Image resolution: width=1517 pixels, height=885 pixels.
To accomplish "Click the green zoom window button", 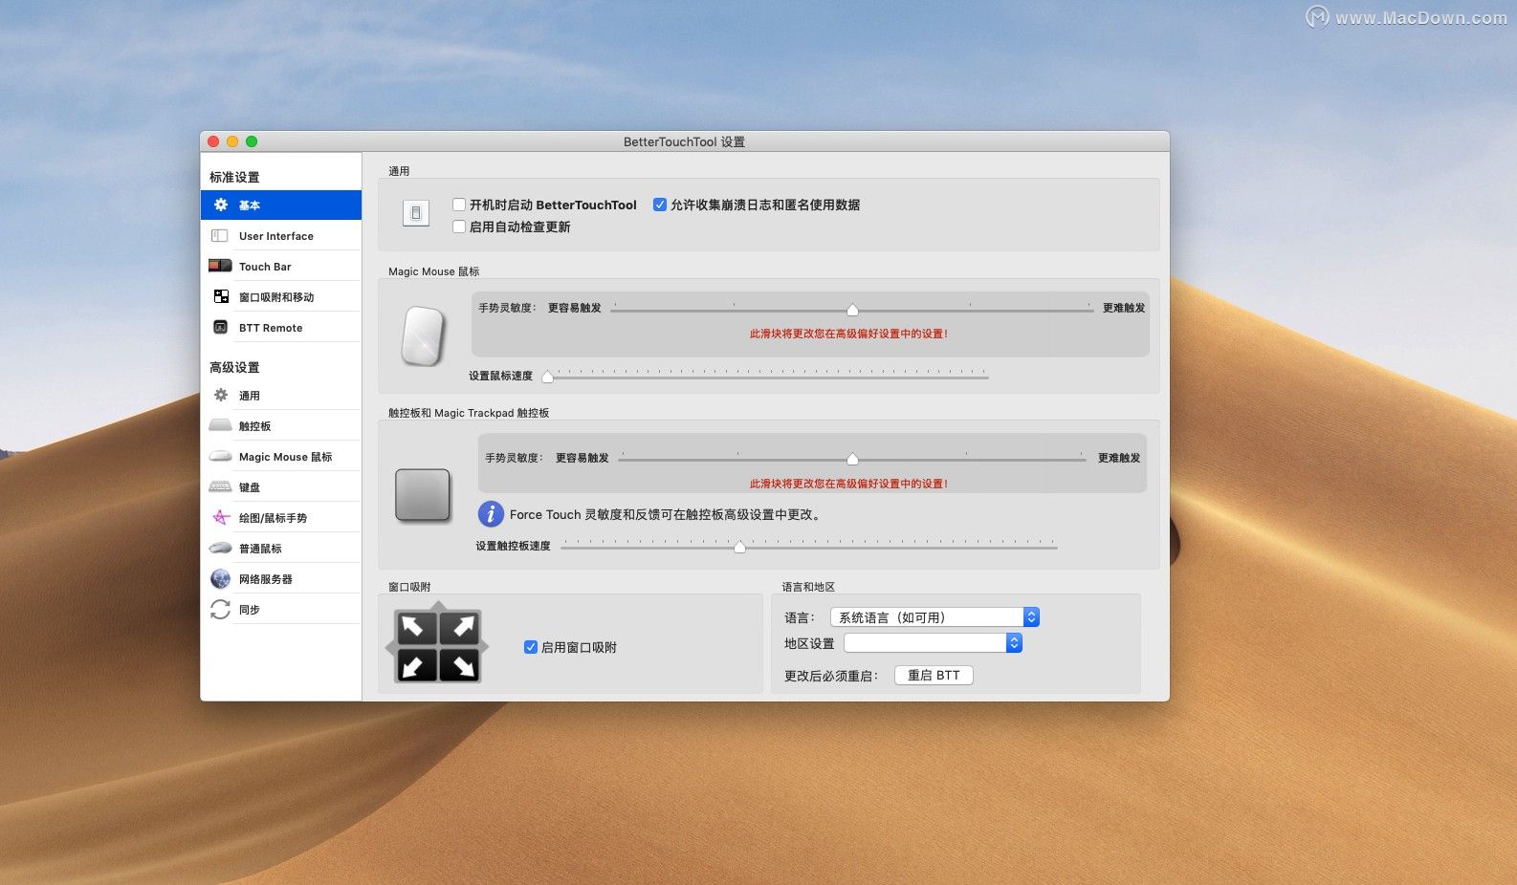I will pos(252,141).
